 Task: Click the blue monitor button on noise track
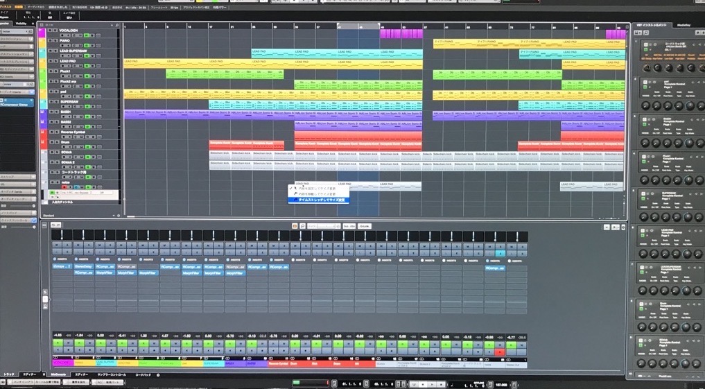[77, 187]
